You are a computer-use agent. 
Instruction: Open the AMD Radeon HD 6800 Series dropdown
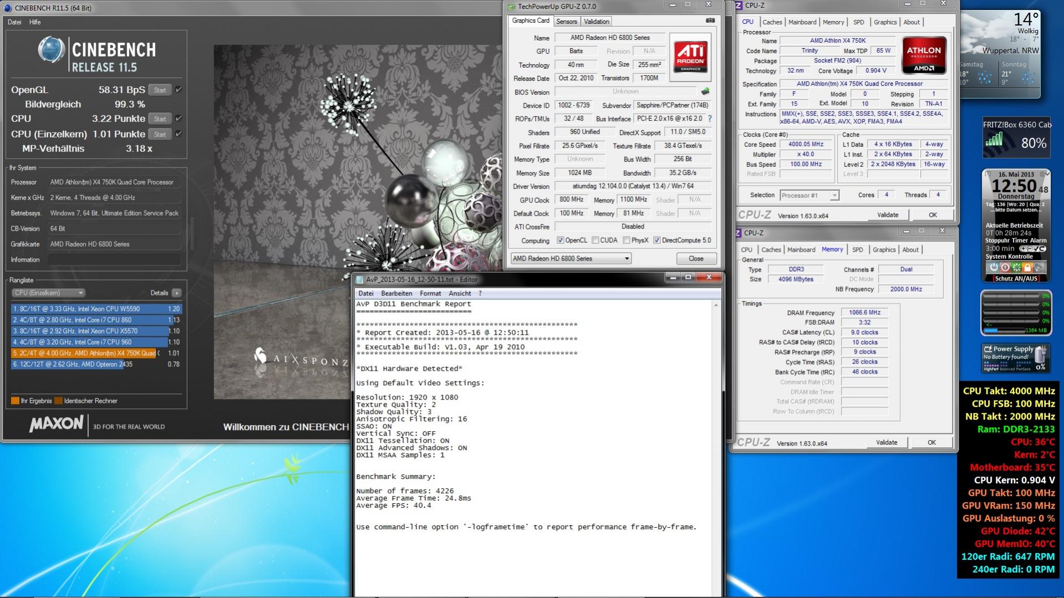click(571, 258)
